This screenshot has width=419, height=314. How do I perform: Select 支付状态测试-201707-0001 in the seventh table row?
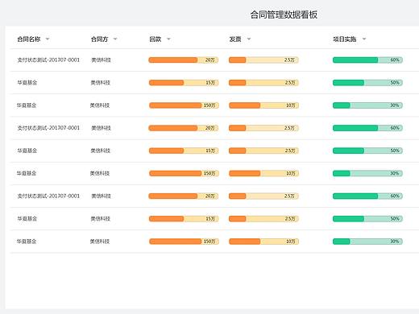[x=48, y=196]
